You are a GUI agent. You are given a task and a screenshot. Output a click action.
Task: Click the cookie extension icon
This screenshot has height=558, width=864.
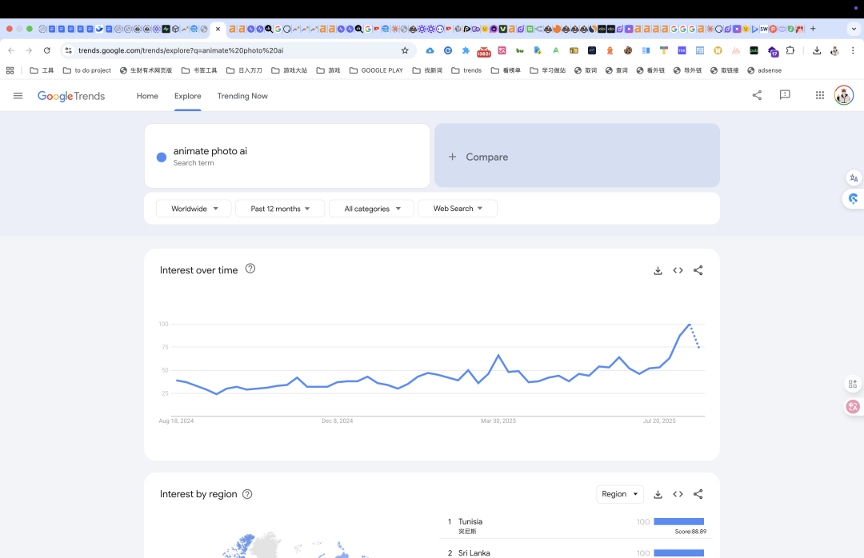(x=628, y=50)
